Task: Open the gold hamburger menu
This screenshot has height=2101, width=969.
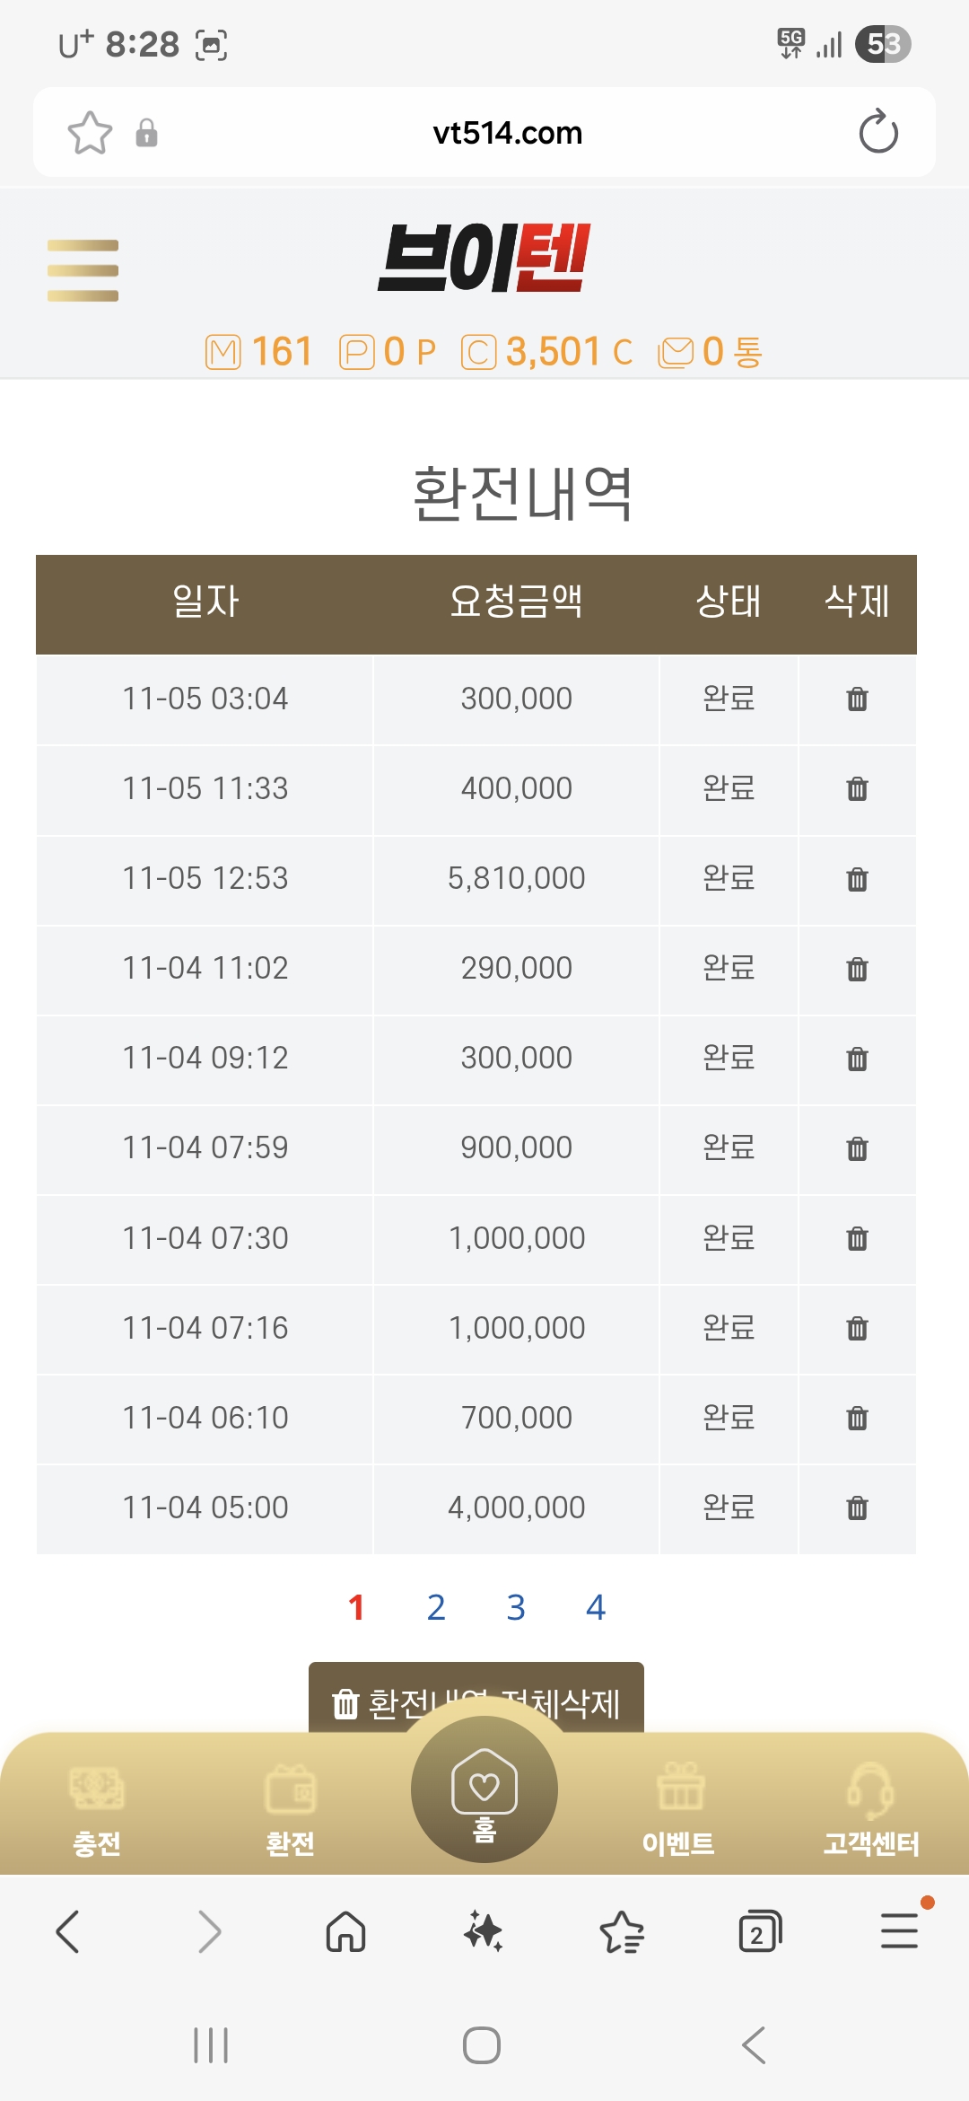Action: pos(83,270)
